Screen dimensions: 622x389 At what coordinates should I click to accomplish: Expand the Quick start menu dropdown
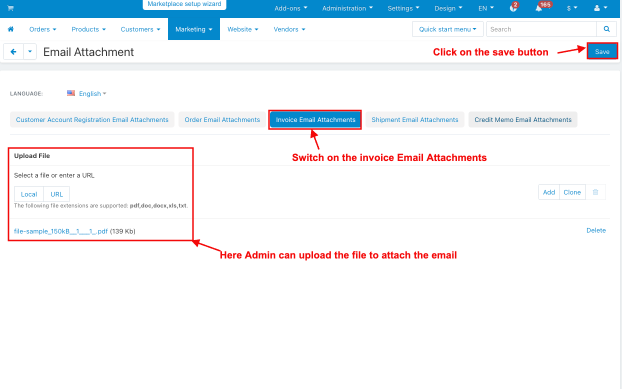447,29
